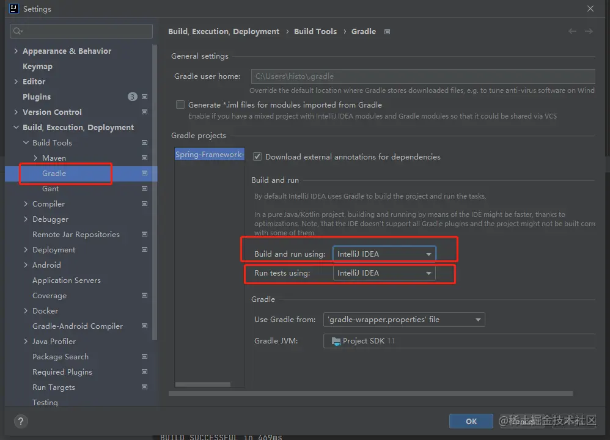Click project icon beside Gant
This screenshot has height=440, width=610.
point(144,188)
